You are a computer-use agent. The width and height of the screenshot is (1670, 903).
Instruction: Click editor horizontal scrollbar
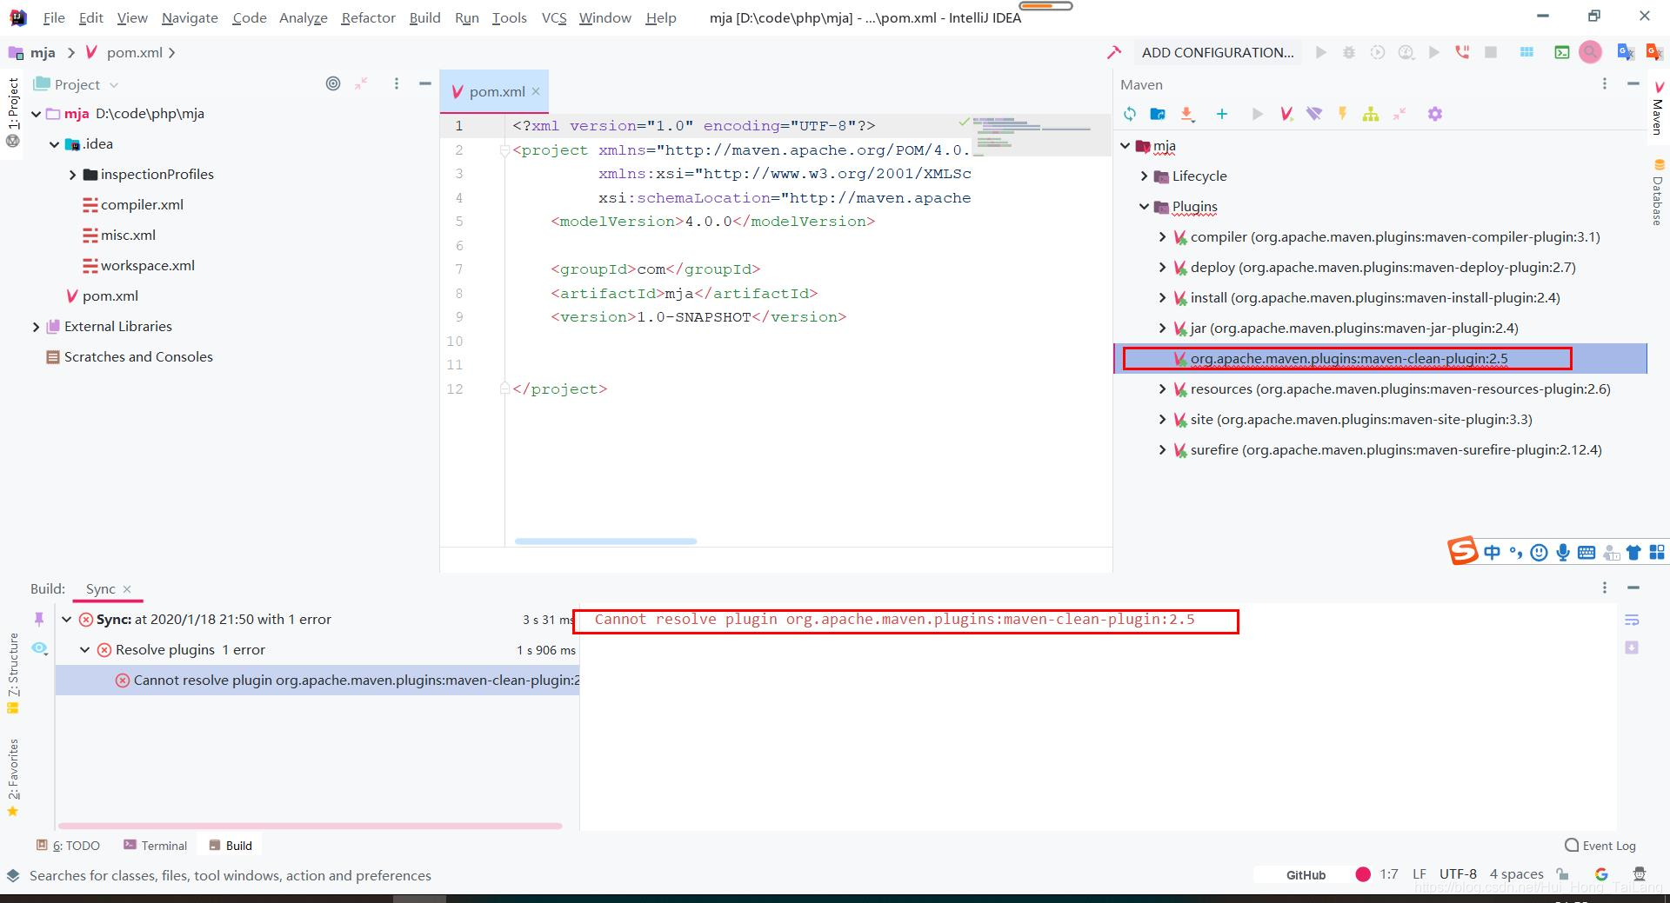(605, 541)
